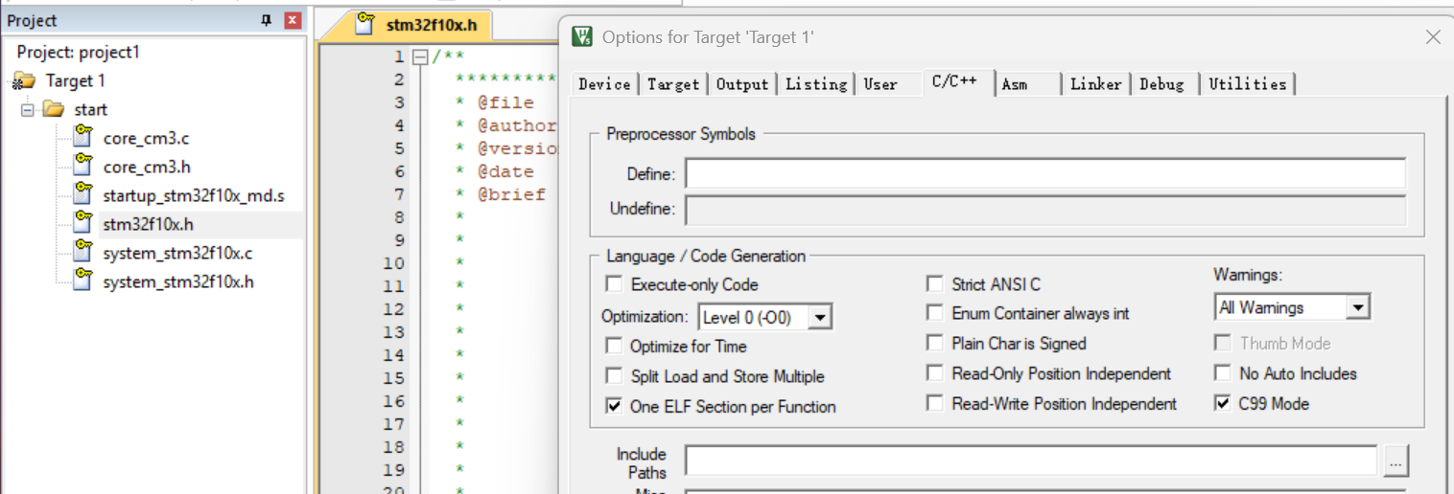
Task: Click the @brief text on line 7
Action: pyautogui.click(x=512, y=194)
